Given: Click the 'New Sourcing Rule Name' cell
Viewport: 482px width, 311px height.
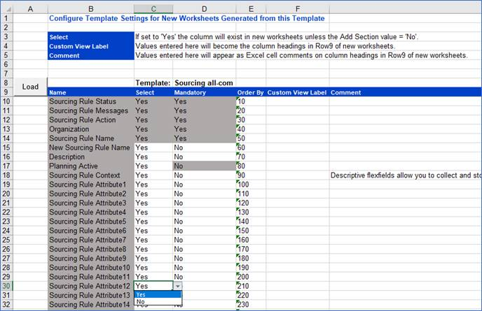Looking at the screenshot, I should point(91,147).
